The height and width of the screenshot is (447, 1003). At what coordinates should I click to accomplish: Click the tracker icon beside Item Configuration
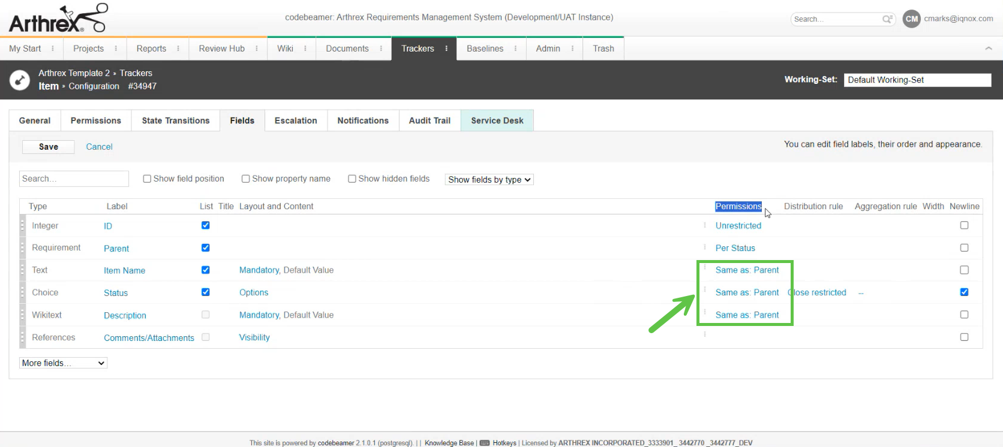pyautogui.click(x=20, y=80)
